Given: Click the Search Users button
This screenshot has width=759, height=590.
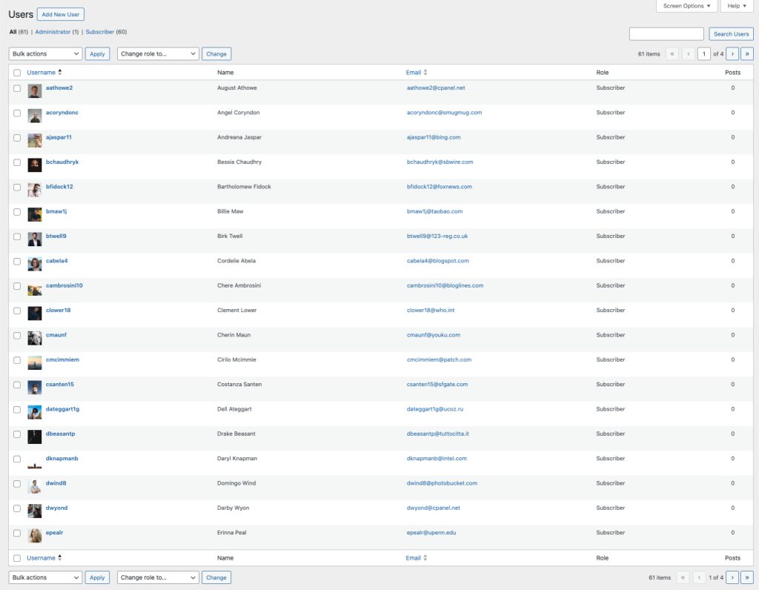Looking at the screenshot, I should [x=731, y=33].
